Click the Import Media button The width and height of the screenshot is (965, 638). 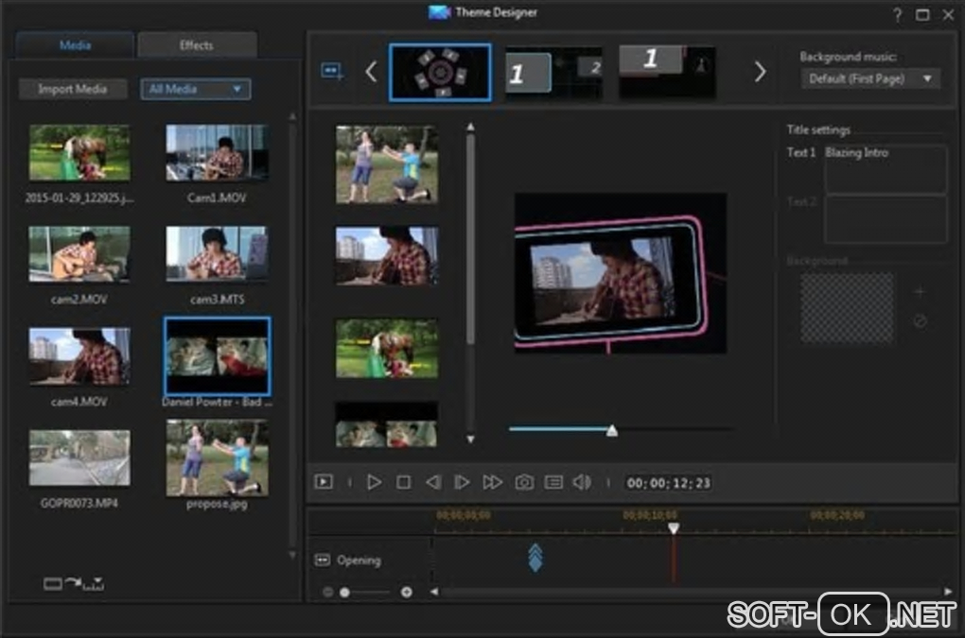coord(72,89)
